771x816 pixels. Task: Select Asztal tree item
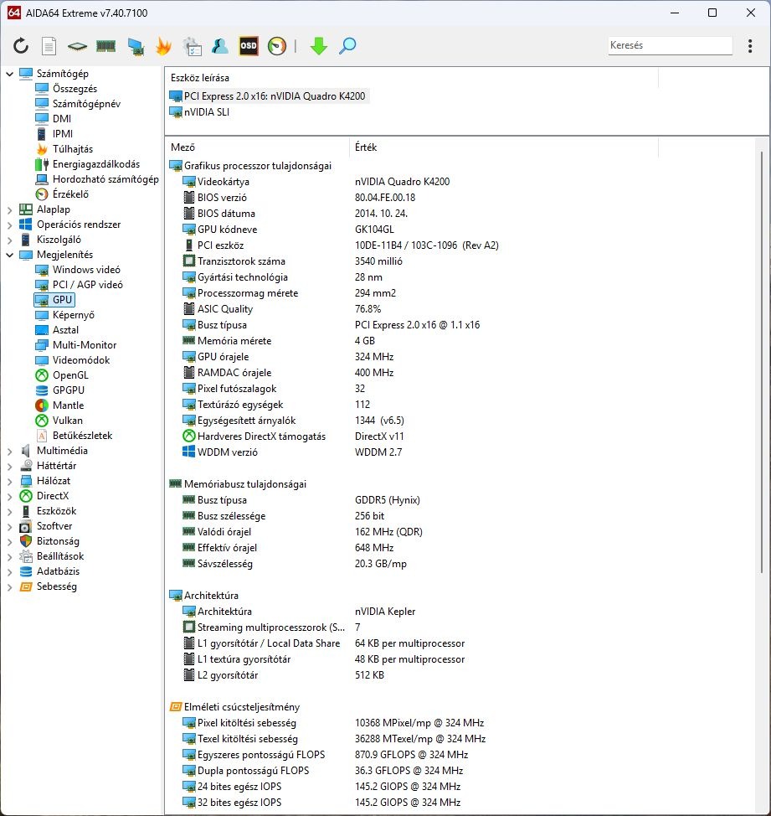click(65, 330)
